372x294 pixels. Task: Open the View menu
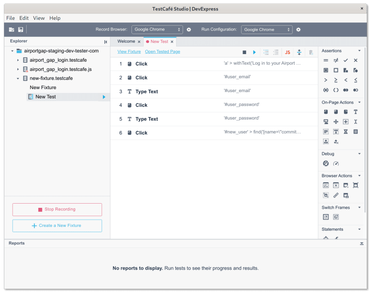[38, 18]
